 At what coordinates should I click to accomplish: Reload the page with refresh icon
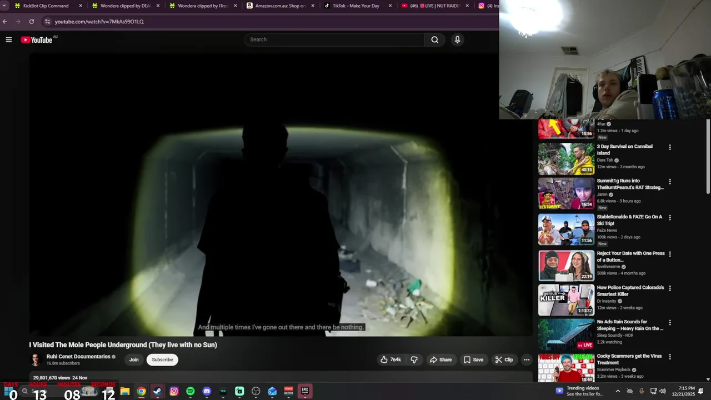tap(32, 22)
